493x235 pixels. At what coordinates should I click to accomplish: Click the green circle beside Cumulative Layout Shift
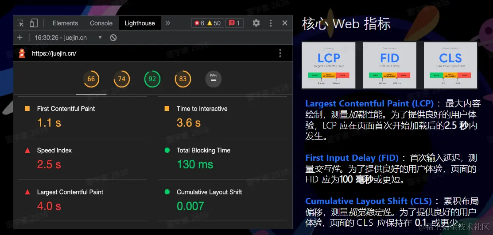pos(167,192)
